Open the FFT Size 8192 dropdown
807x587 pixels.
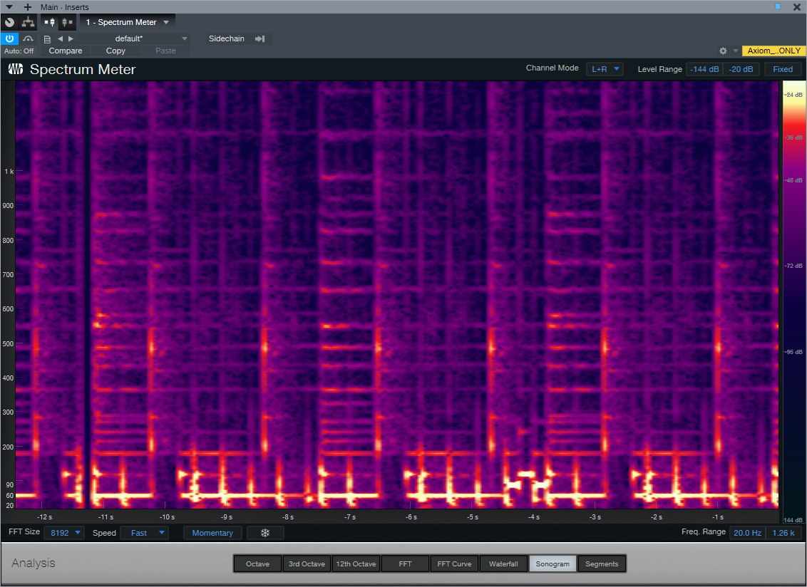pyautogui.click(x=64, y=533)
